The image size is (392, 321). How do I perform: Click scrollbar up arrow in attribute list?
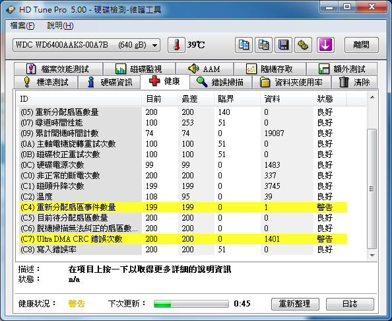point(372,97)
